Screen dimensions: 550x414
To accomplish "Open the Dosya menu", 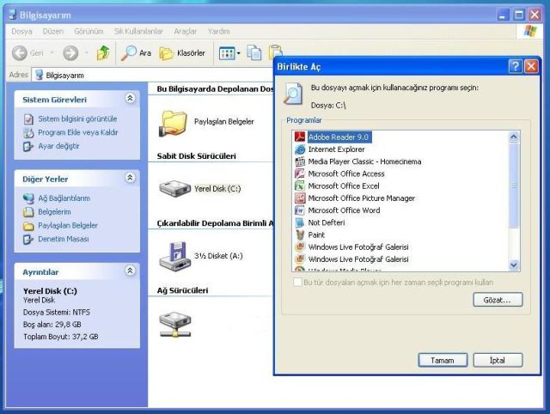I will pyautogui.click(x=21, y=31).
